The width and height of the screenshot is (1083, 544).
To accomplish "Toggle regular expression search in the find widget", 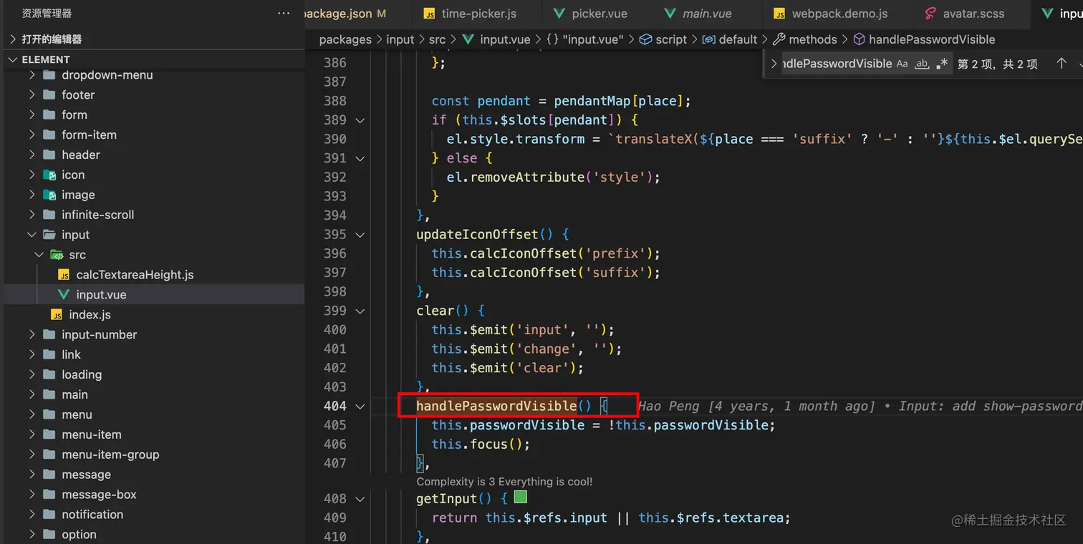I will tap(942, 64).
